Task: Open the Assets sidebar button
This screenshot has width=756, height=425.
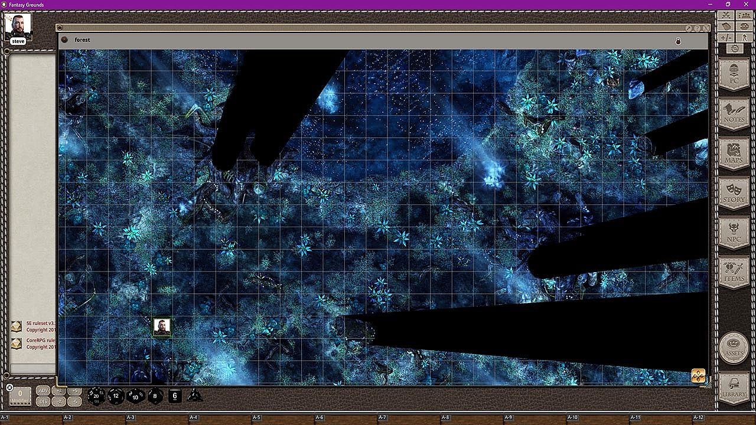Action: click(x=734, y=347)
